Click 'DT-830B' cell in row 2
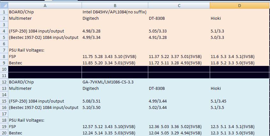 (179, 18)
